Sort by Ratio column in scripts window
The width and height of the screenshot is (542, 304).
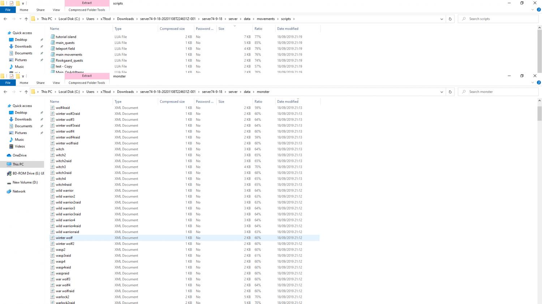258,29
